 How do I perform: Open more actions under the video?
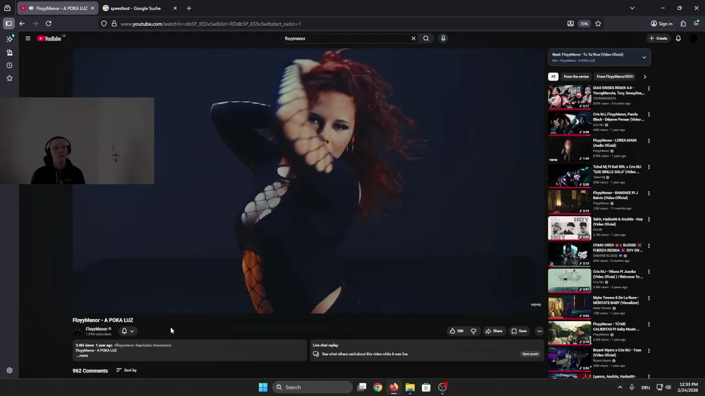point(539,331)
